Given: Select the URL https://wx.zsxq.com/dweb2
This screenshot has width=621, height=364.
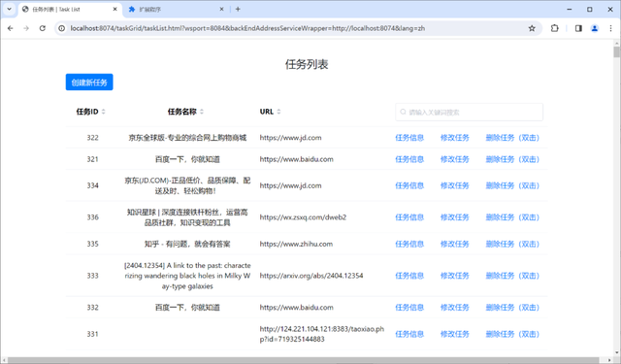Looking at the screenshot, I should pos(303,217).
